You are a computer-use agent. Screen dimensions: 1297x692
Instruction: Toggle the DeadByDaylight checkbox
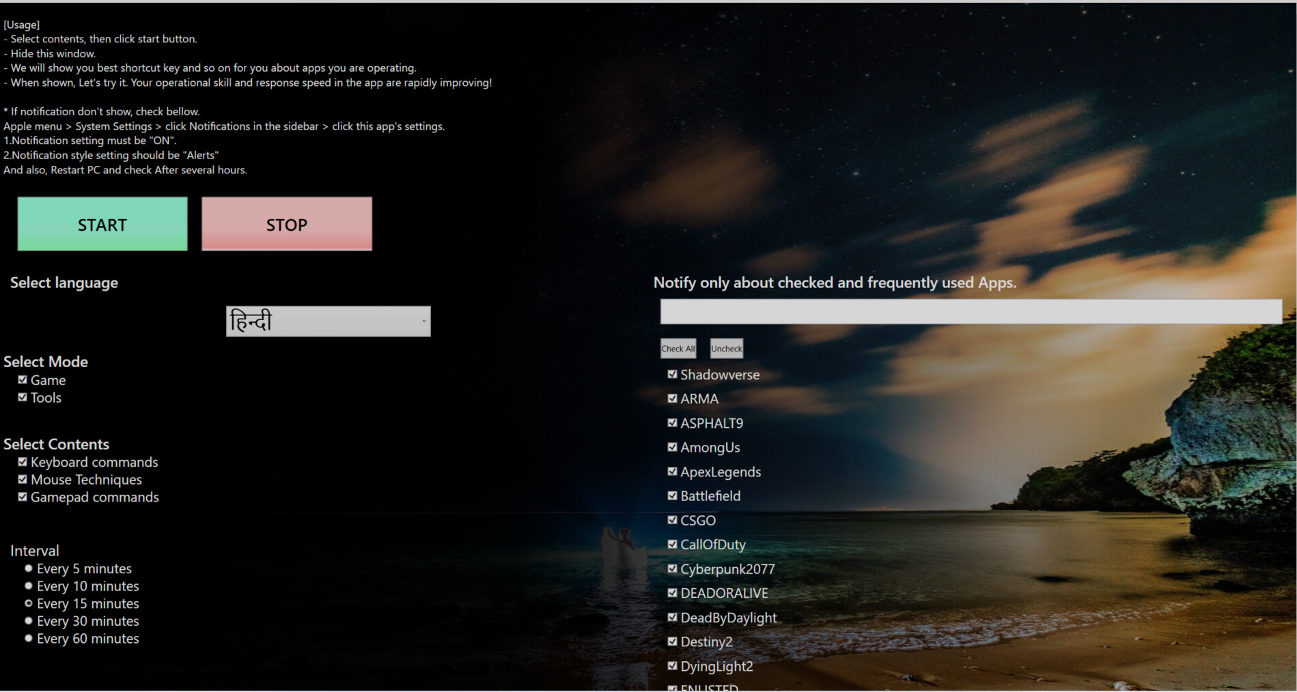pyautogui.click(x=671, y=616)
